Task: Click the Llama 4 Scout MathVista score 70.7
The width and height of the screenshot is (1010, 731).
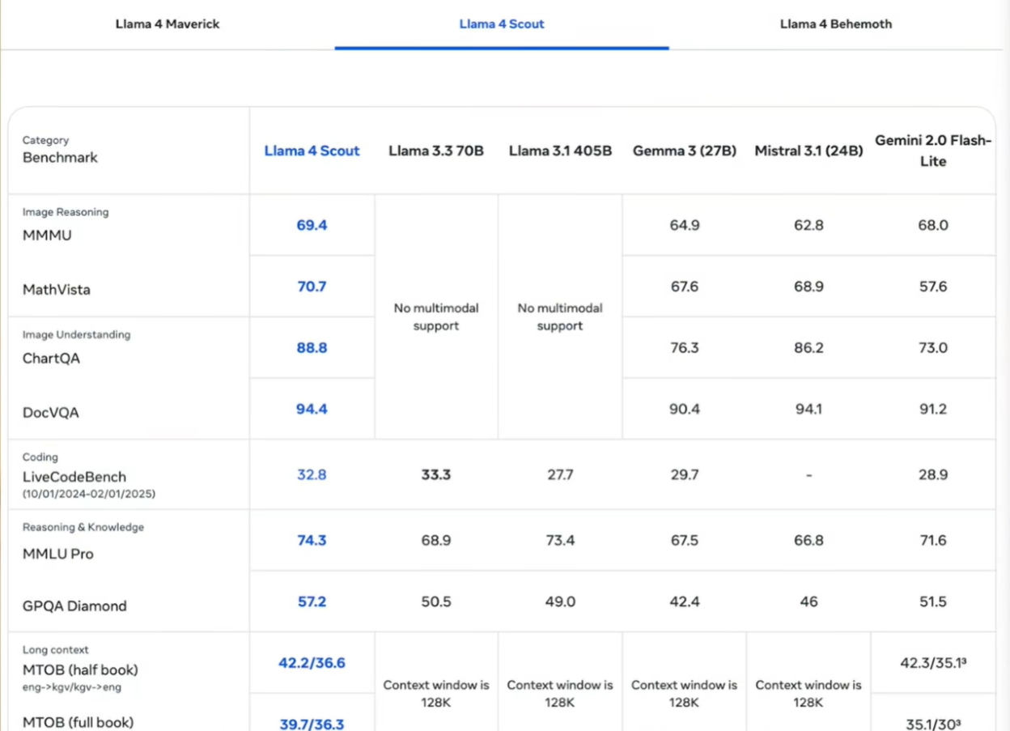Action: point(312,287)
